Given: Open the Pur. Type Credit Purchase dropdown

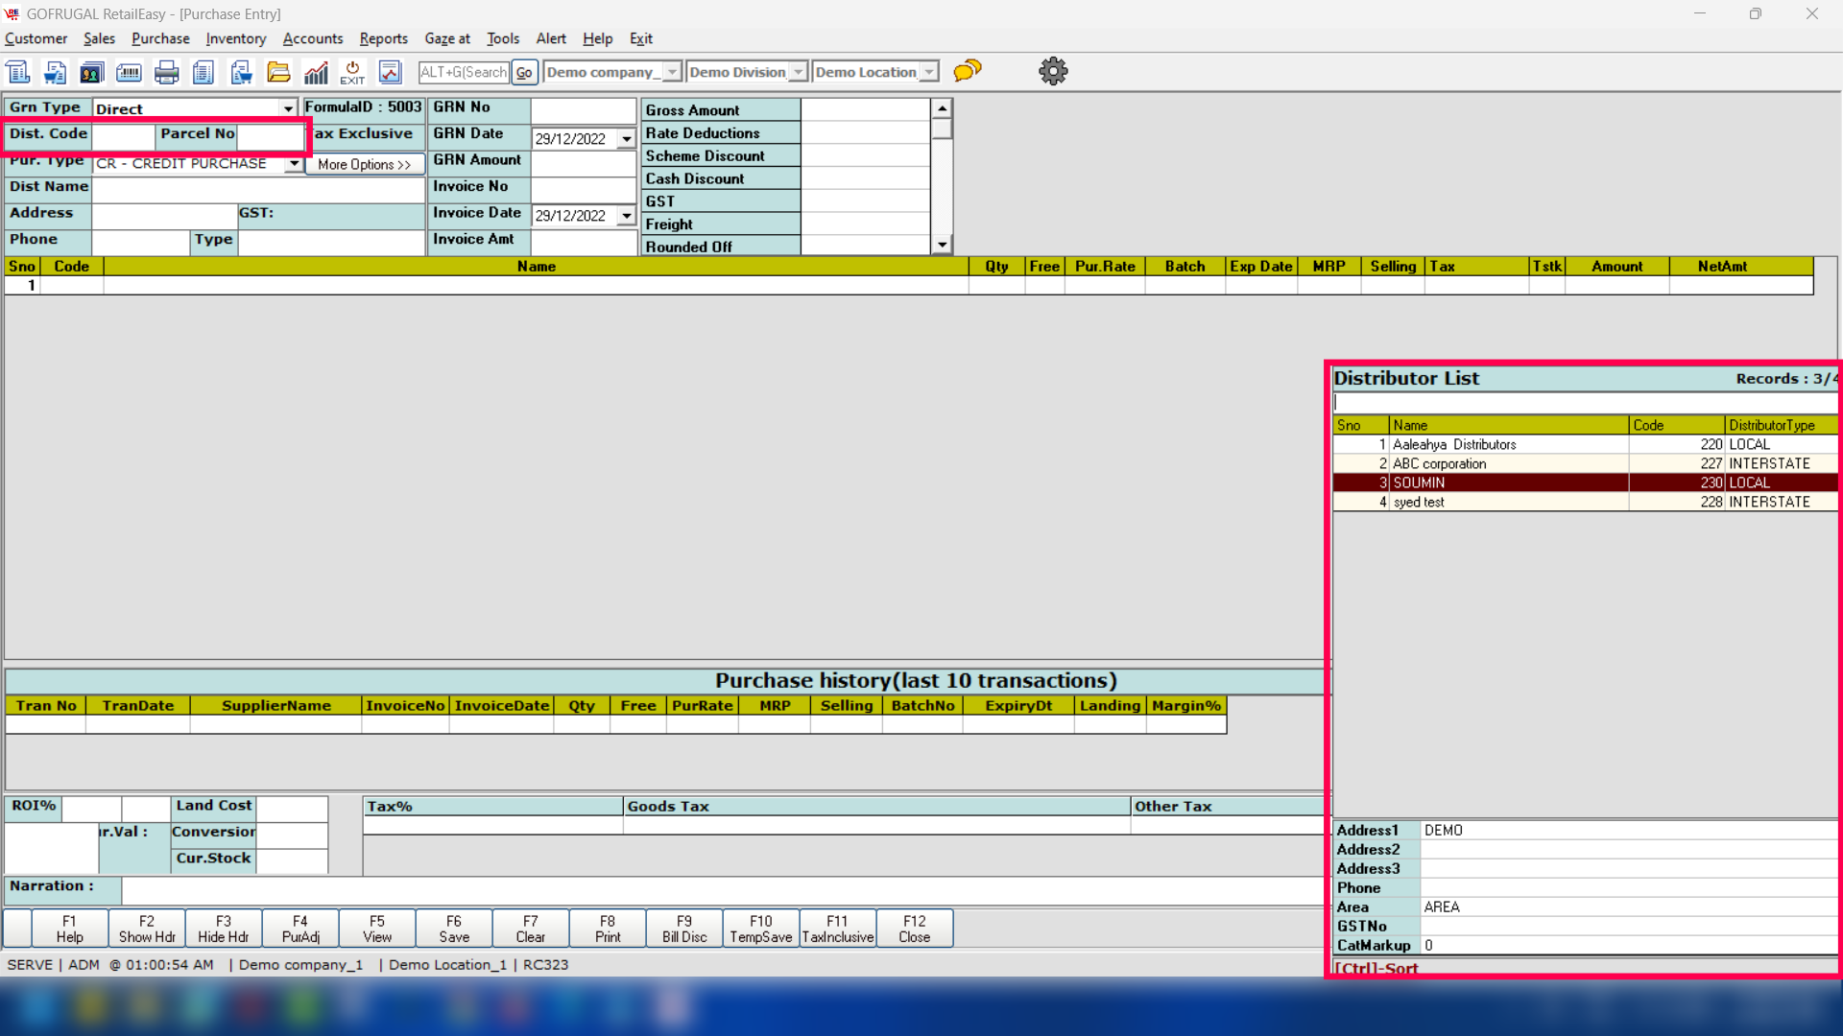Looking at the screenshot, I should pyautogui.click(x=294, y=164).
